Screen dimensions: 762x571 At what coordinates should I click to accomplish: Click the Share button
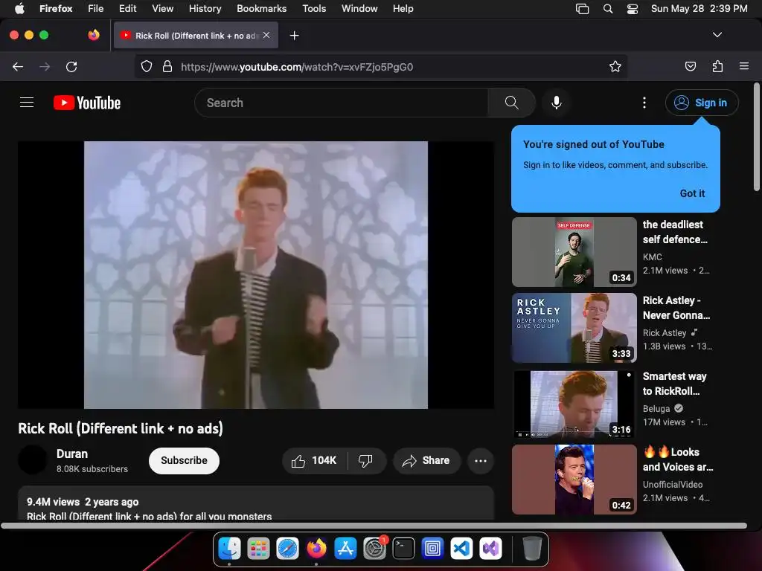426,460
